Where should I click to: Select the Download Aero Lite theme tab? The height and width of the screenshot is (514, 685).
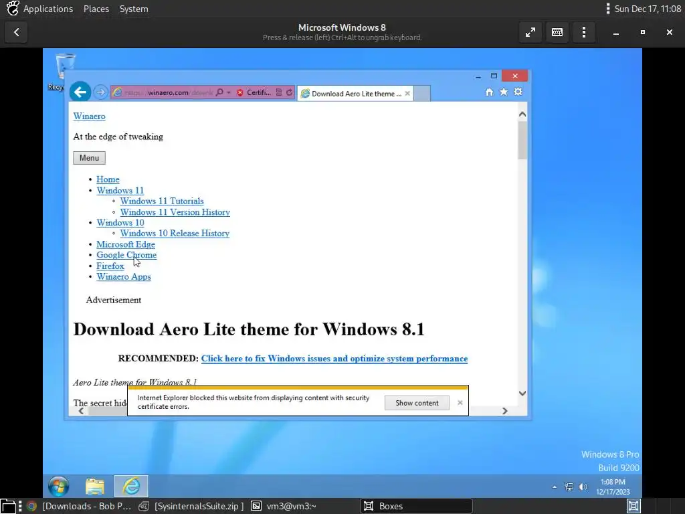[356, 94]
